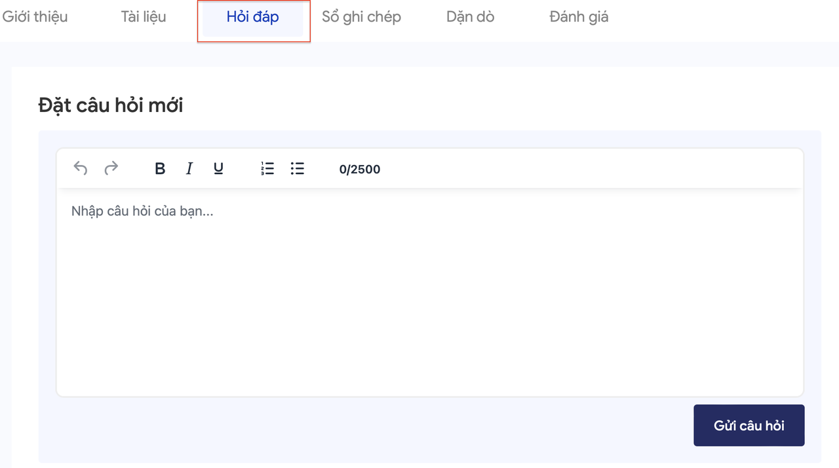Undo the last edit in question editor
The height and width of the screenshot is (468, 839).
(80, 169)
